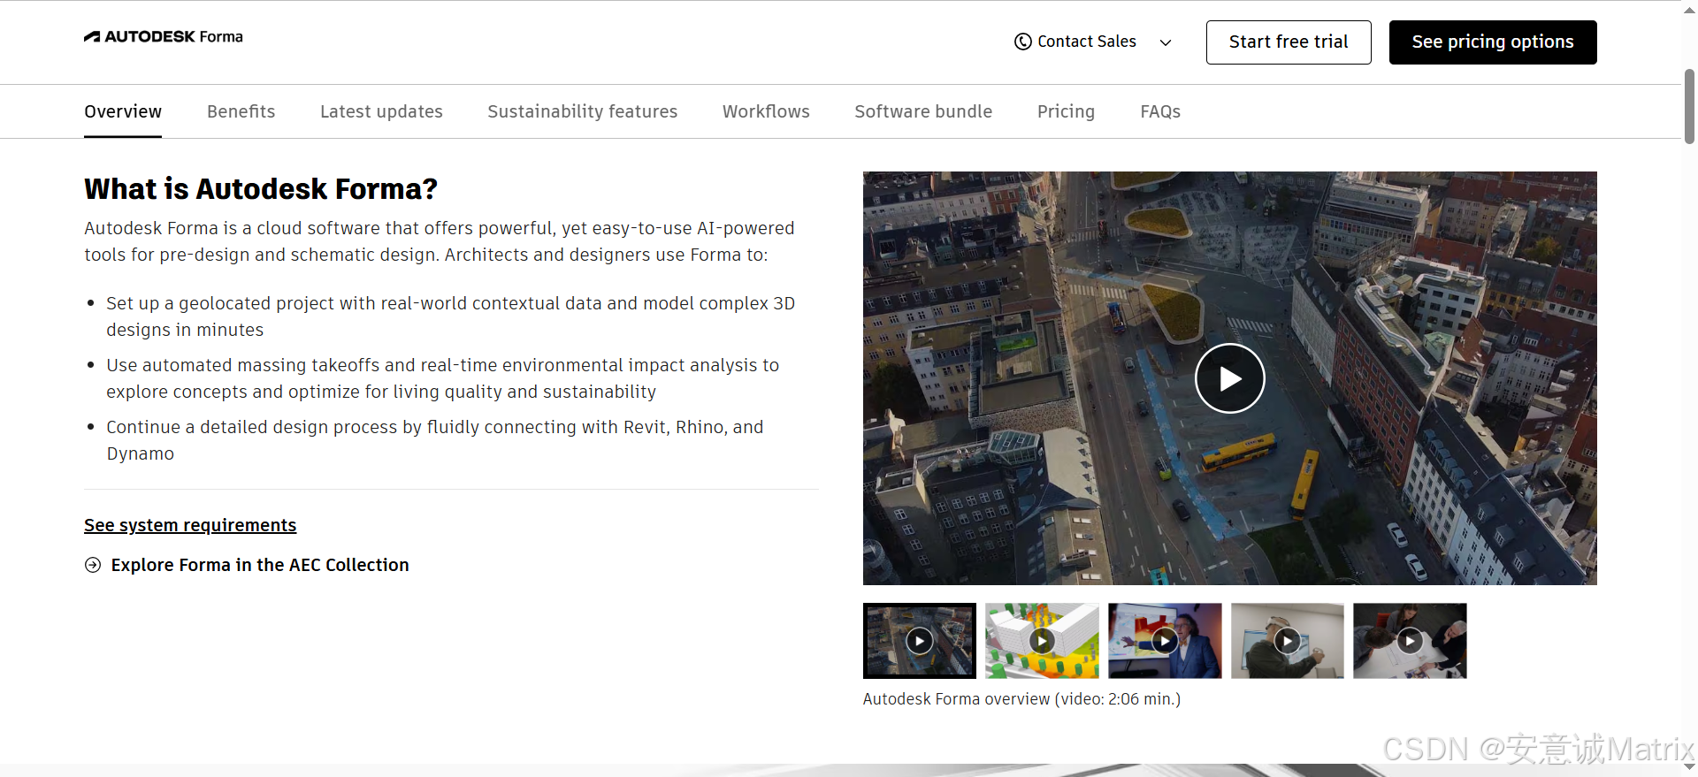Image resolution: width=1698 pixels, height=777 pixels.
Task: Select the last thumbnail of people at table
Action: click(1410, 641)
